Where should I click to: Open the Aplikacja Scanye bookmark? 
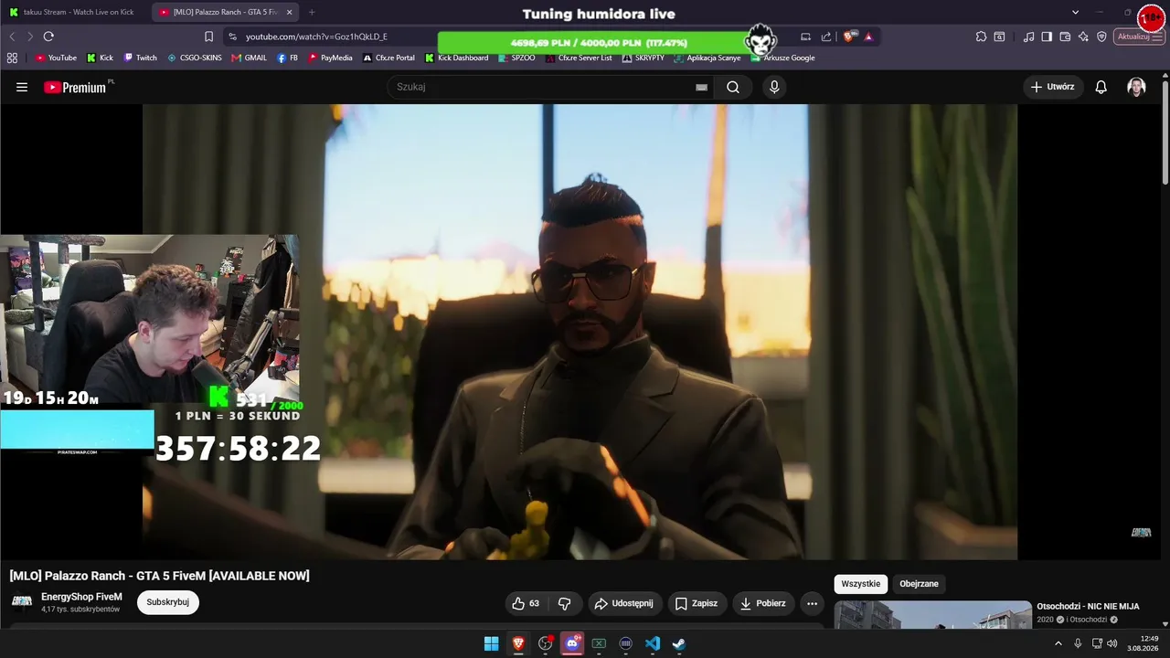coord(707,58)
